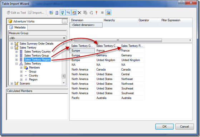This screenshot has width=200, height=137.
Task: Select the Central cell in results grid
Action: (x=132, y=74)
